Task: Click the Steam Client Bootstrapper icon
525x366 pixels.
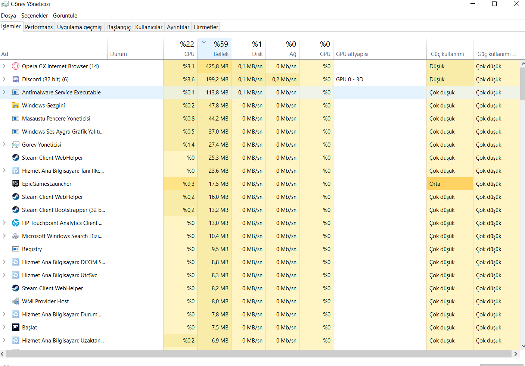Action: 15,210
